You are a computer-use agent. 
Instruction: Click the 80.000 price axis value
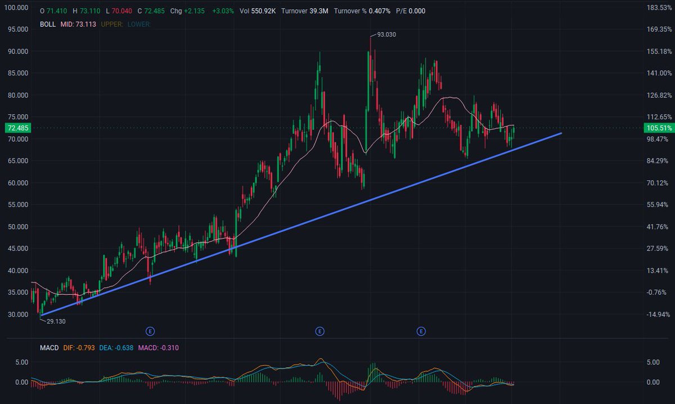[17, 95]
